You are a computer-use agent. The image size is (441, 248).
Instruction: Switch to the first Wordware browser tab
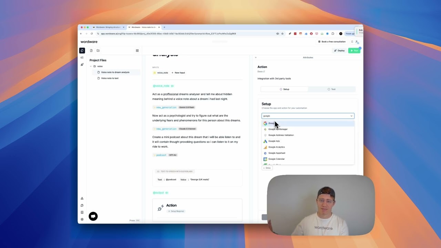(108, 27)
